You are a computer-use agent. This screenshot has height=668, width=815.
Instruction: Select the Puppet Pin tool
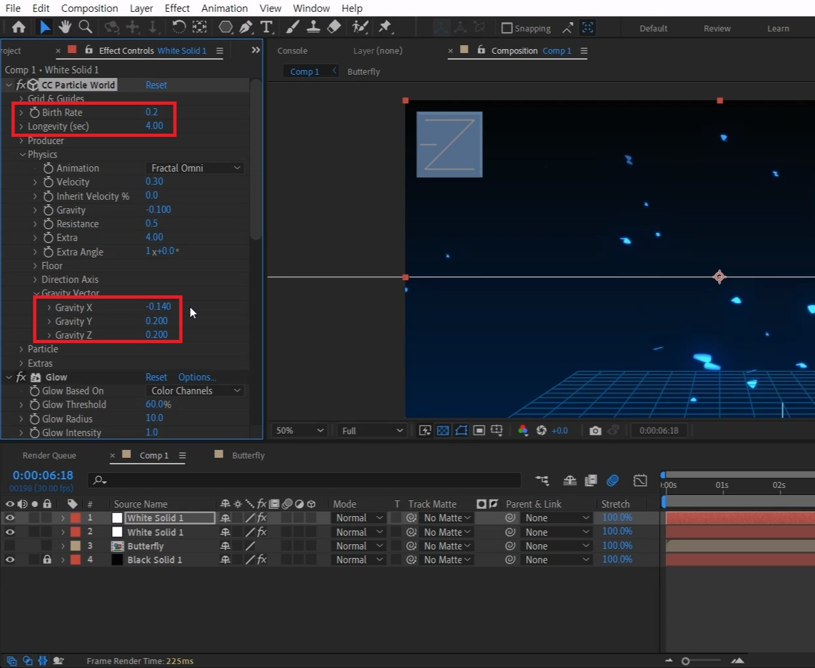(x=385, y=27)
